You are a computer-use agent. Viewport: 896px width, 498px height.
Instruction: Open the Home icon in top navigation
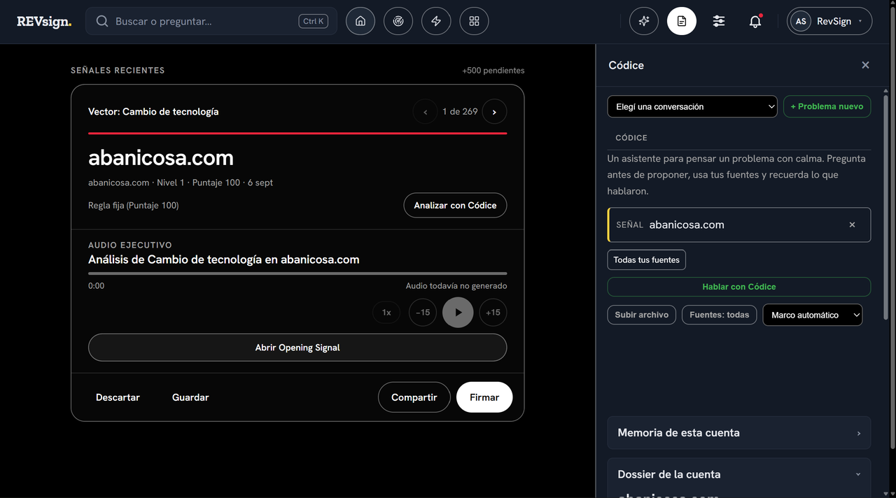pyautogui.click(x=360, y=21)
